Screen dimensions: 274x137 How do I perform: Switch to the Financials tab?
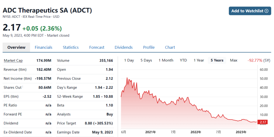pyautogui.click(x=43, y=47)
